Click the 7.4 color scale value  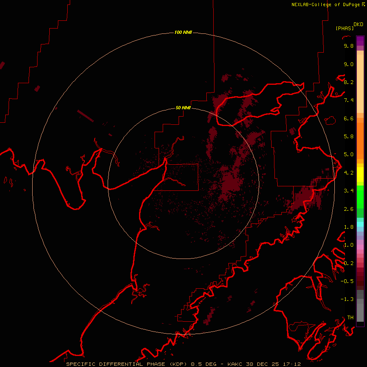[x=349, y=100]
